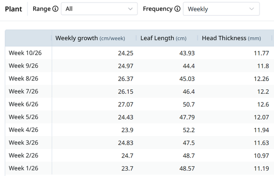Click the Head Thickness column header

click(231, 38)
